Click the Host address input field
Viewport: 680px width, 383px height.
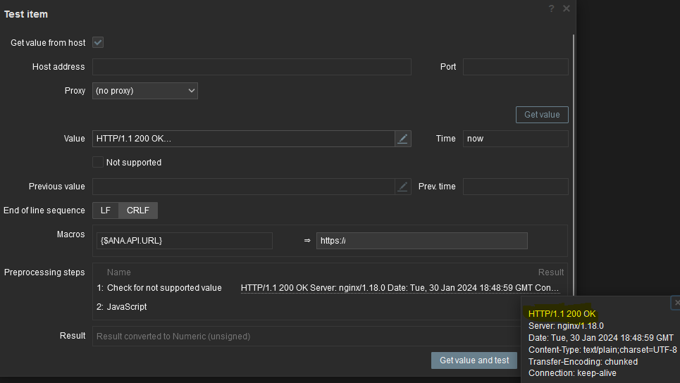pos(252,67)
